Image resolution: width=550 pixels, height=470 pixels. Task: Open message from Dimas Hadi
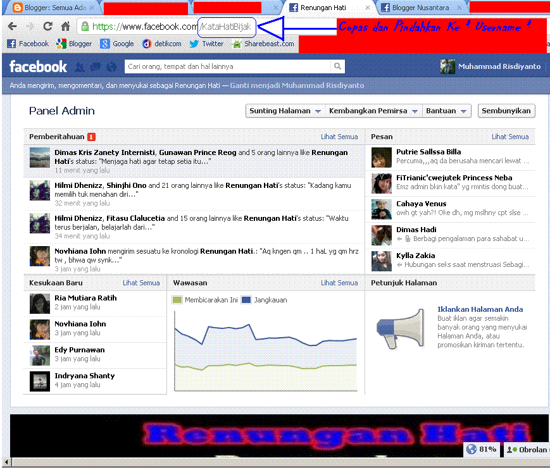pos(450,235)
